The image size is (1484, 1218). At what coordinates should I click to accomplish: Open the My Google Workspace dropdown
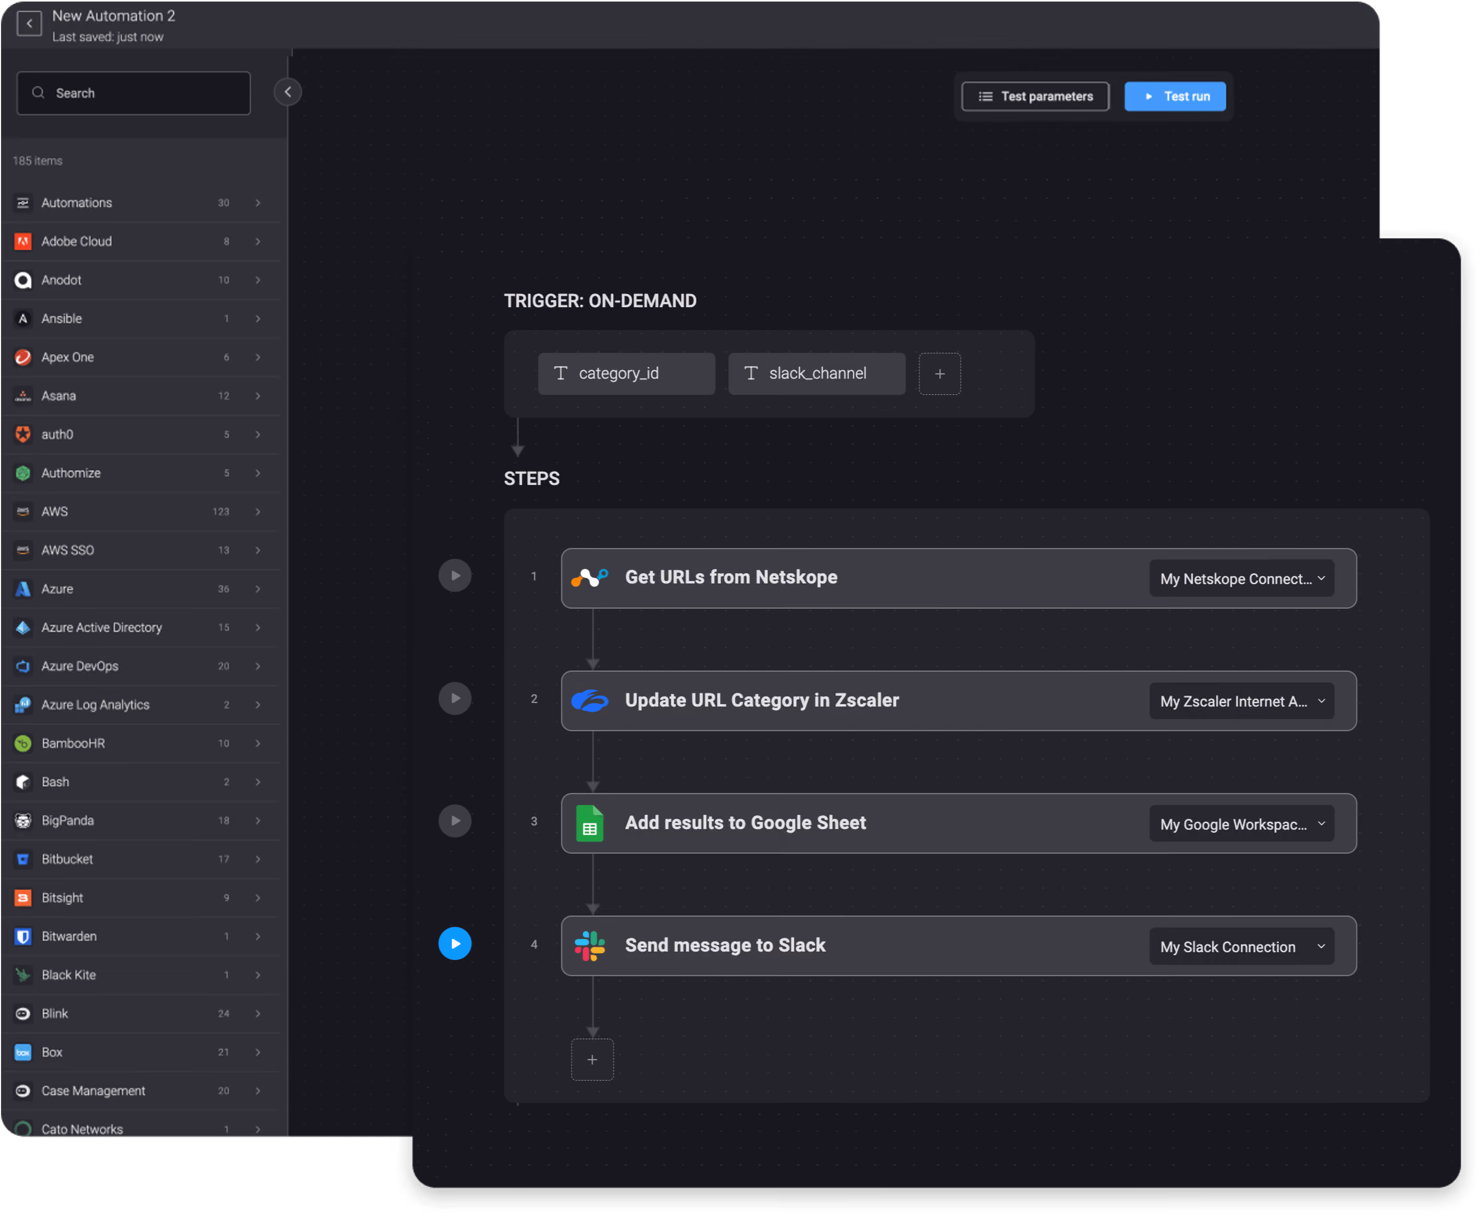click(x=1242, y=824)
